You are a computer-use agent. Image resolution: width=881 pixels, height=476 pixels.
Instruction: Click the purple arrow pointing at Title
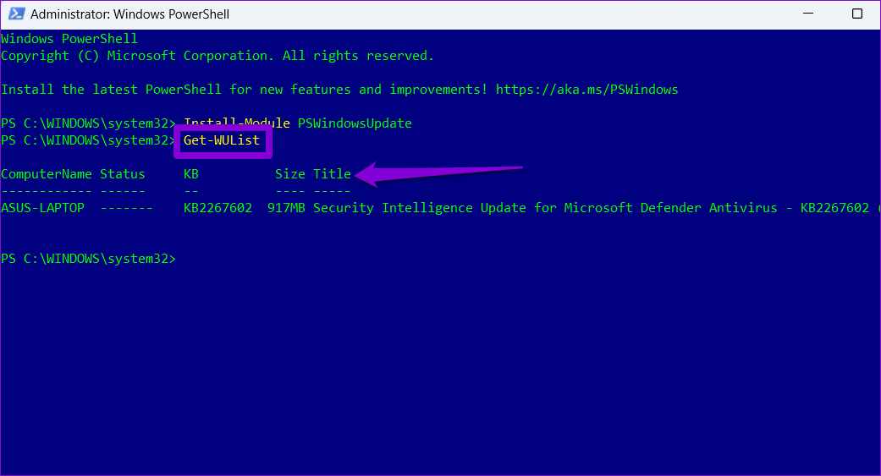pos(439,174)
